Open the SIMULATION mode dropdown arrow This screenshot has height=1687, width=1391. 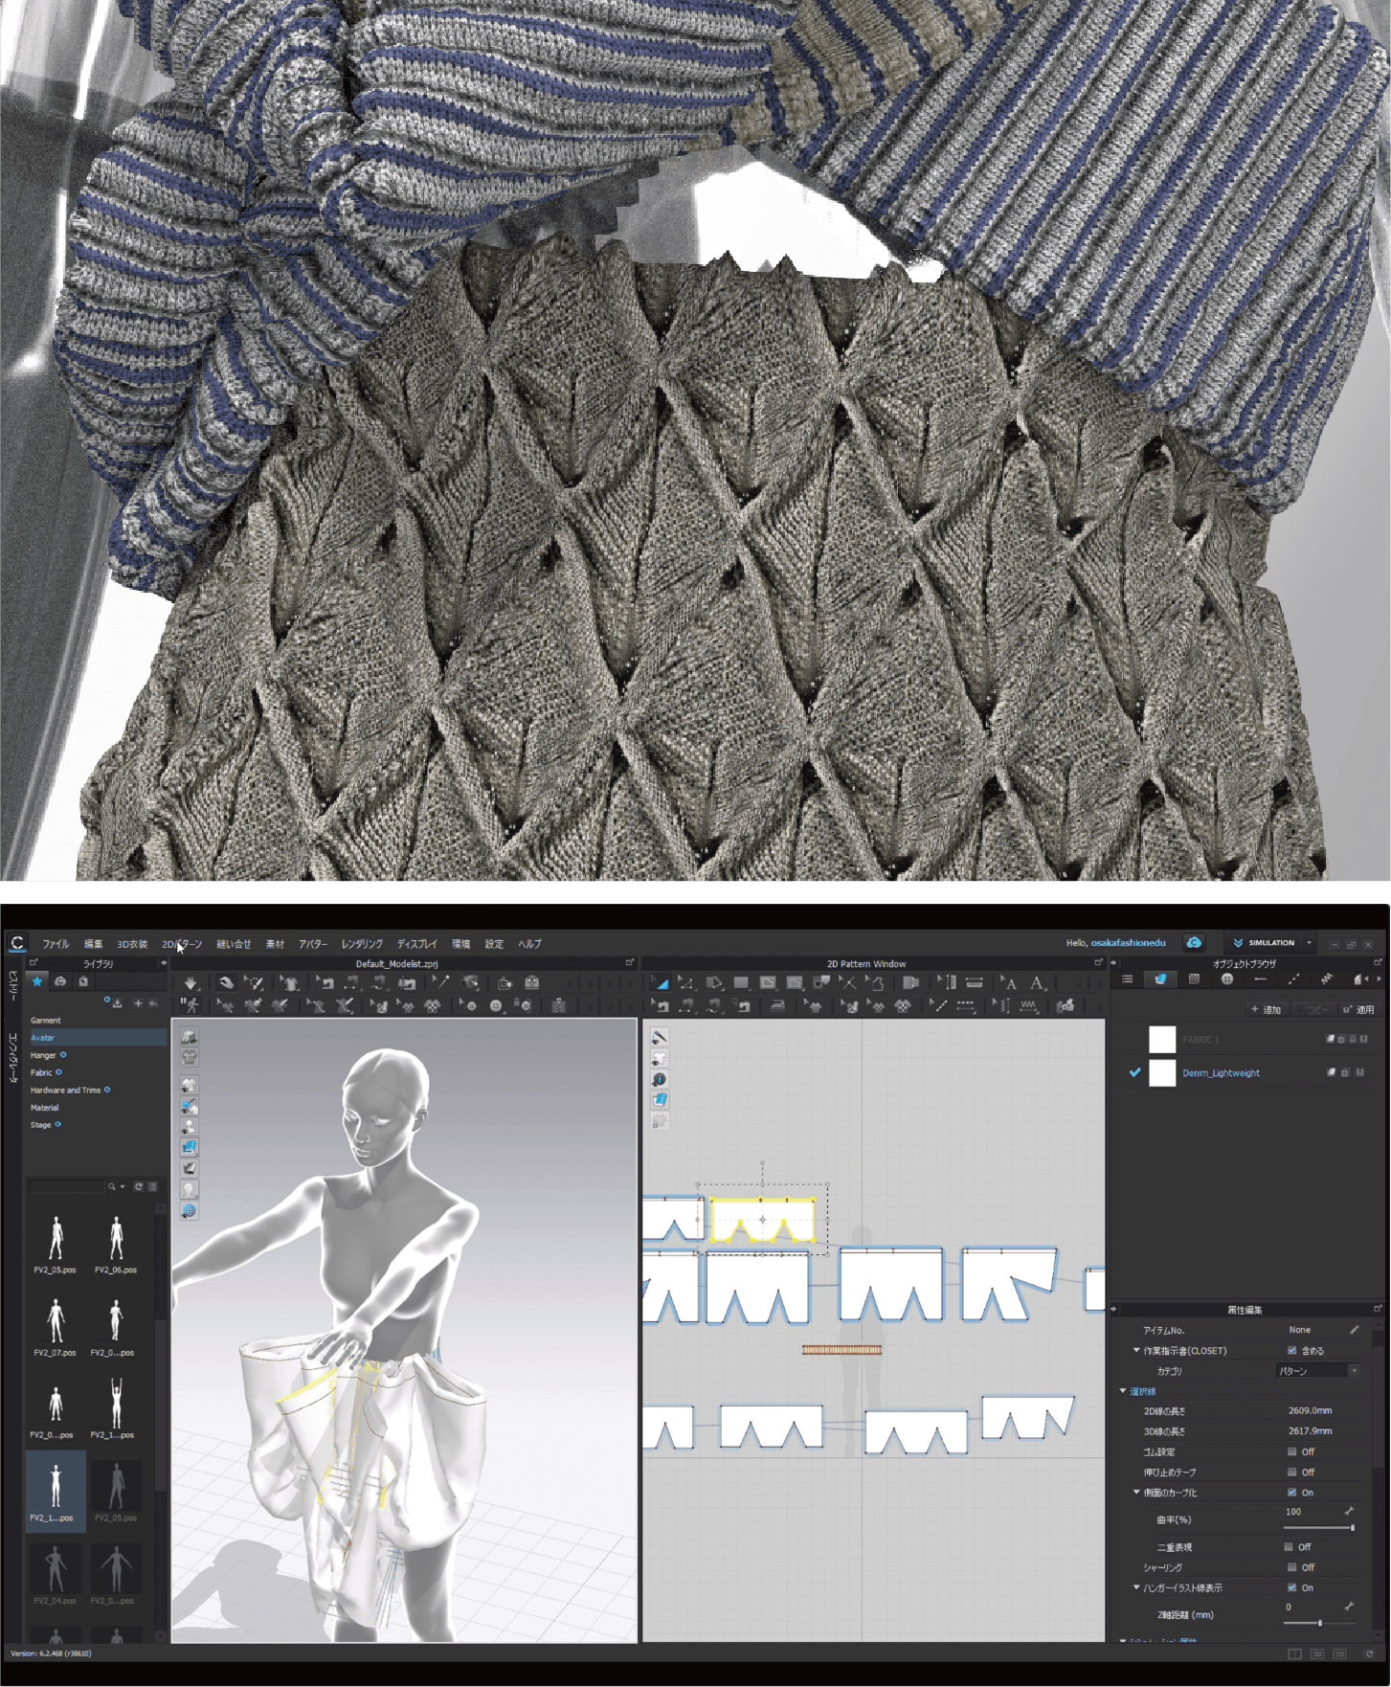1310,943
